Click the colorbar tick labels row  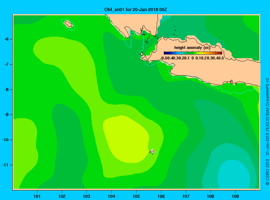(x=192, y=58)
